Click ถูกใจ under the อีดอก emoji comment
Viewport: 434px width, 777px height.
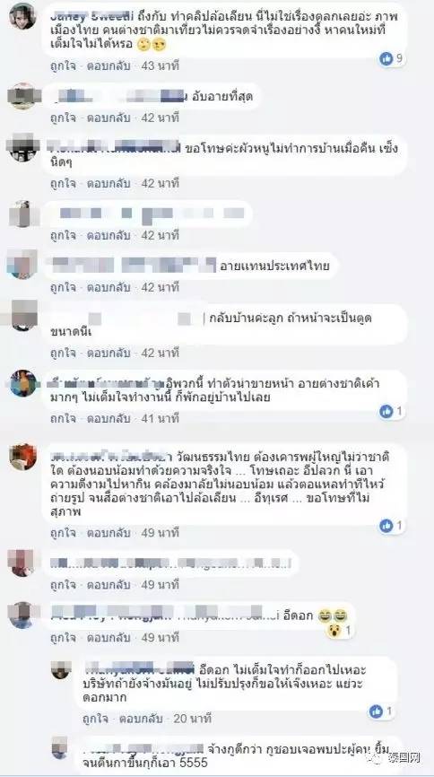point(63,637)
